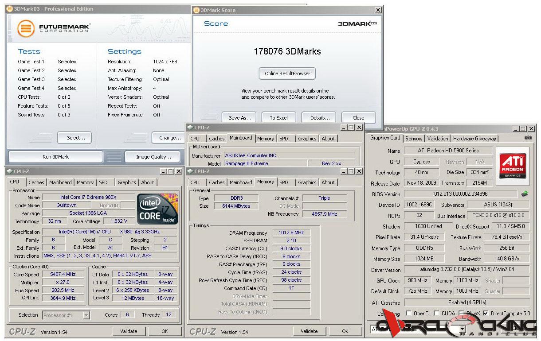The image size is (541, 341).
Task: Open About tab in the CPU-Z processor window
Action: [148, 182]
